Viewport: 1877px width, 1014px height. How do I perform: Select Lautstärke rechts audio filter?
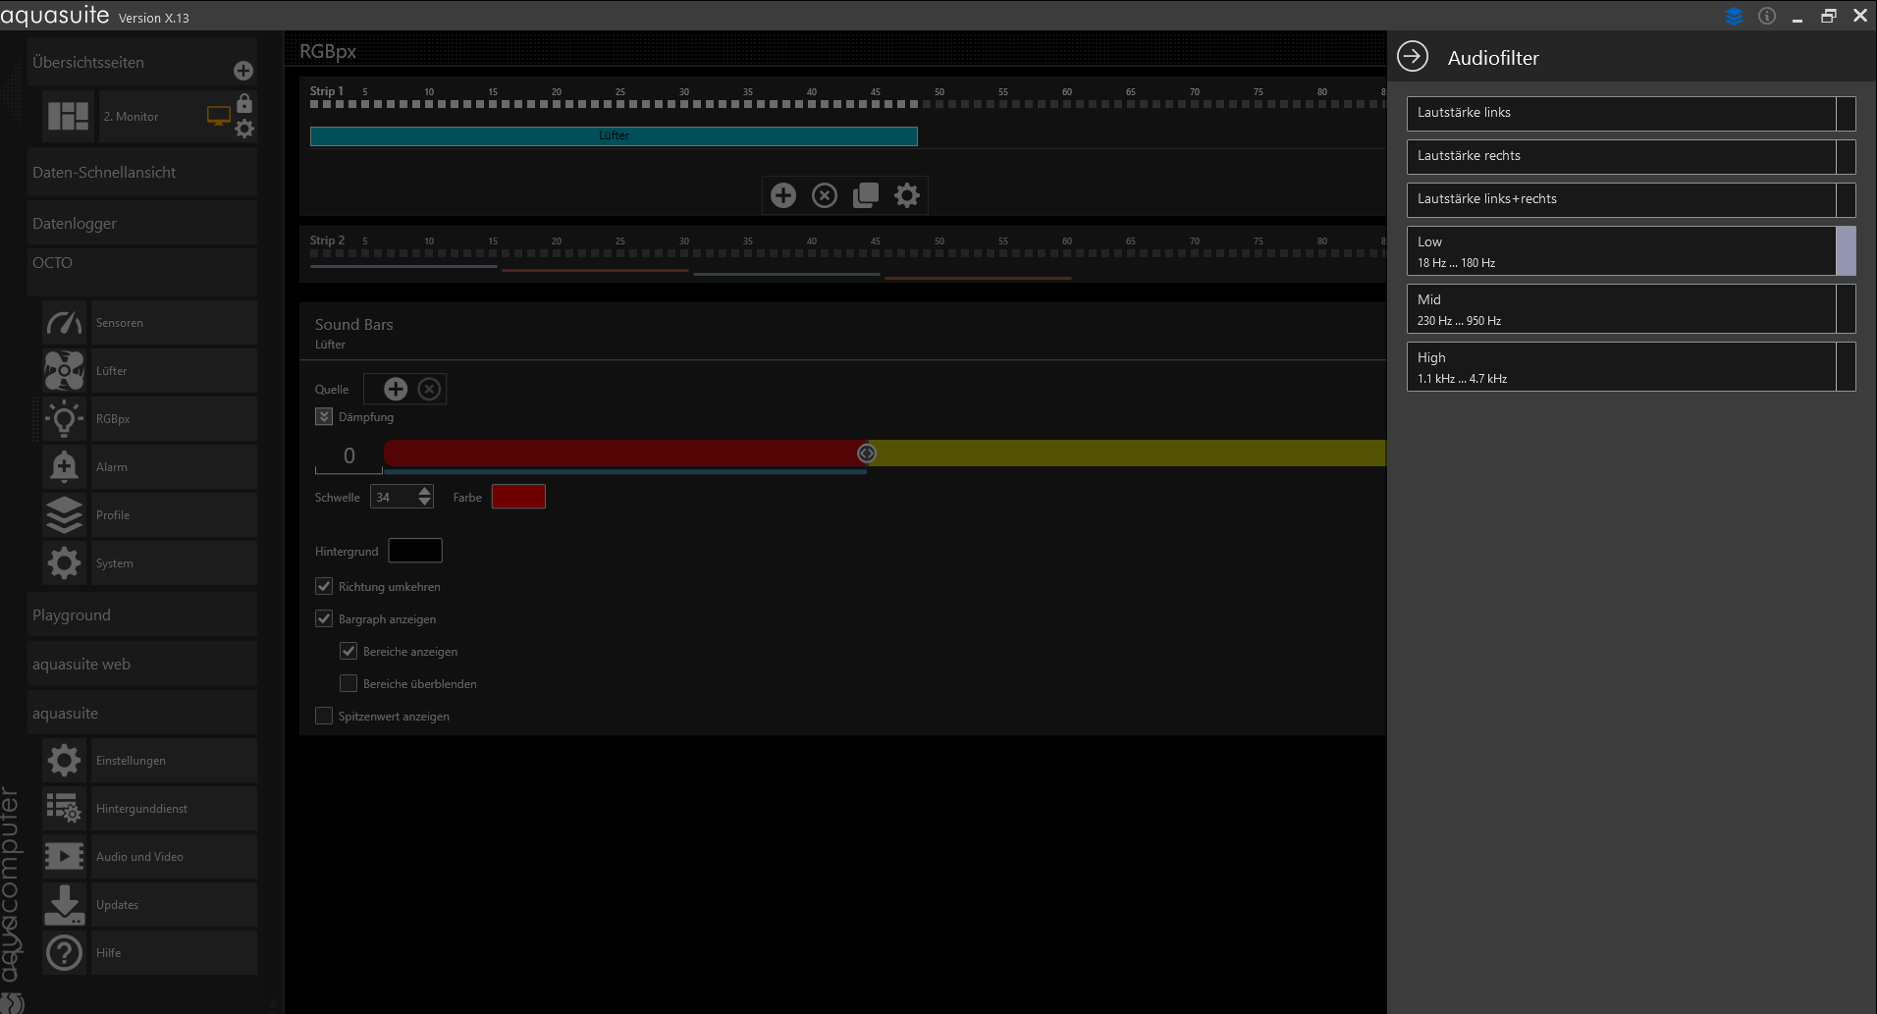click(1631, 157)
